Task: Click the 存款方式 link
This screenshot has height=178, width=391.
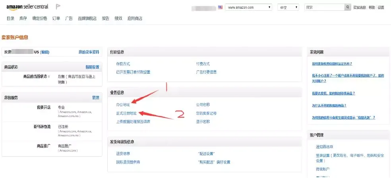Action: [x=123, y=64]
